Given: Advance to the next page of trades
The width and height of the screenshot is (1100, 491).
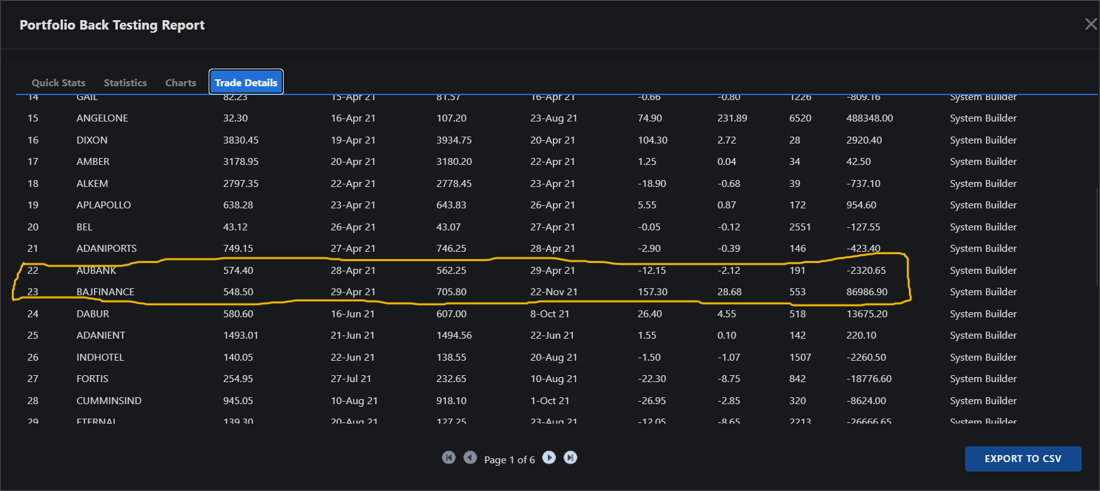Looking at the screenshot, I should (x=549, y=458).
